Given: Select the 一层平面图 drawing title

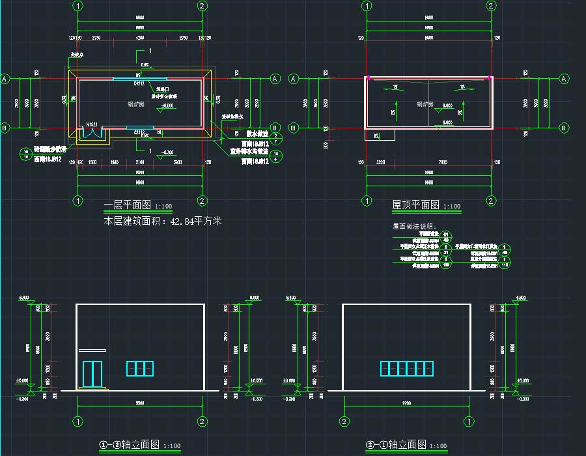Looking at the screenshot, I should coord(128,205).
